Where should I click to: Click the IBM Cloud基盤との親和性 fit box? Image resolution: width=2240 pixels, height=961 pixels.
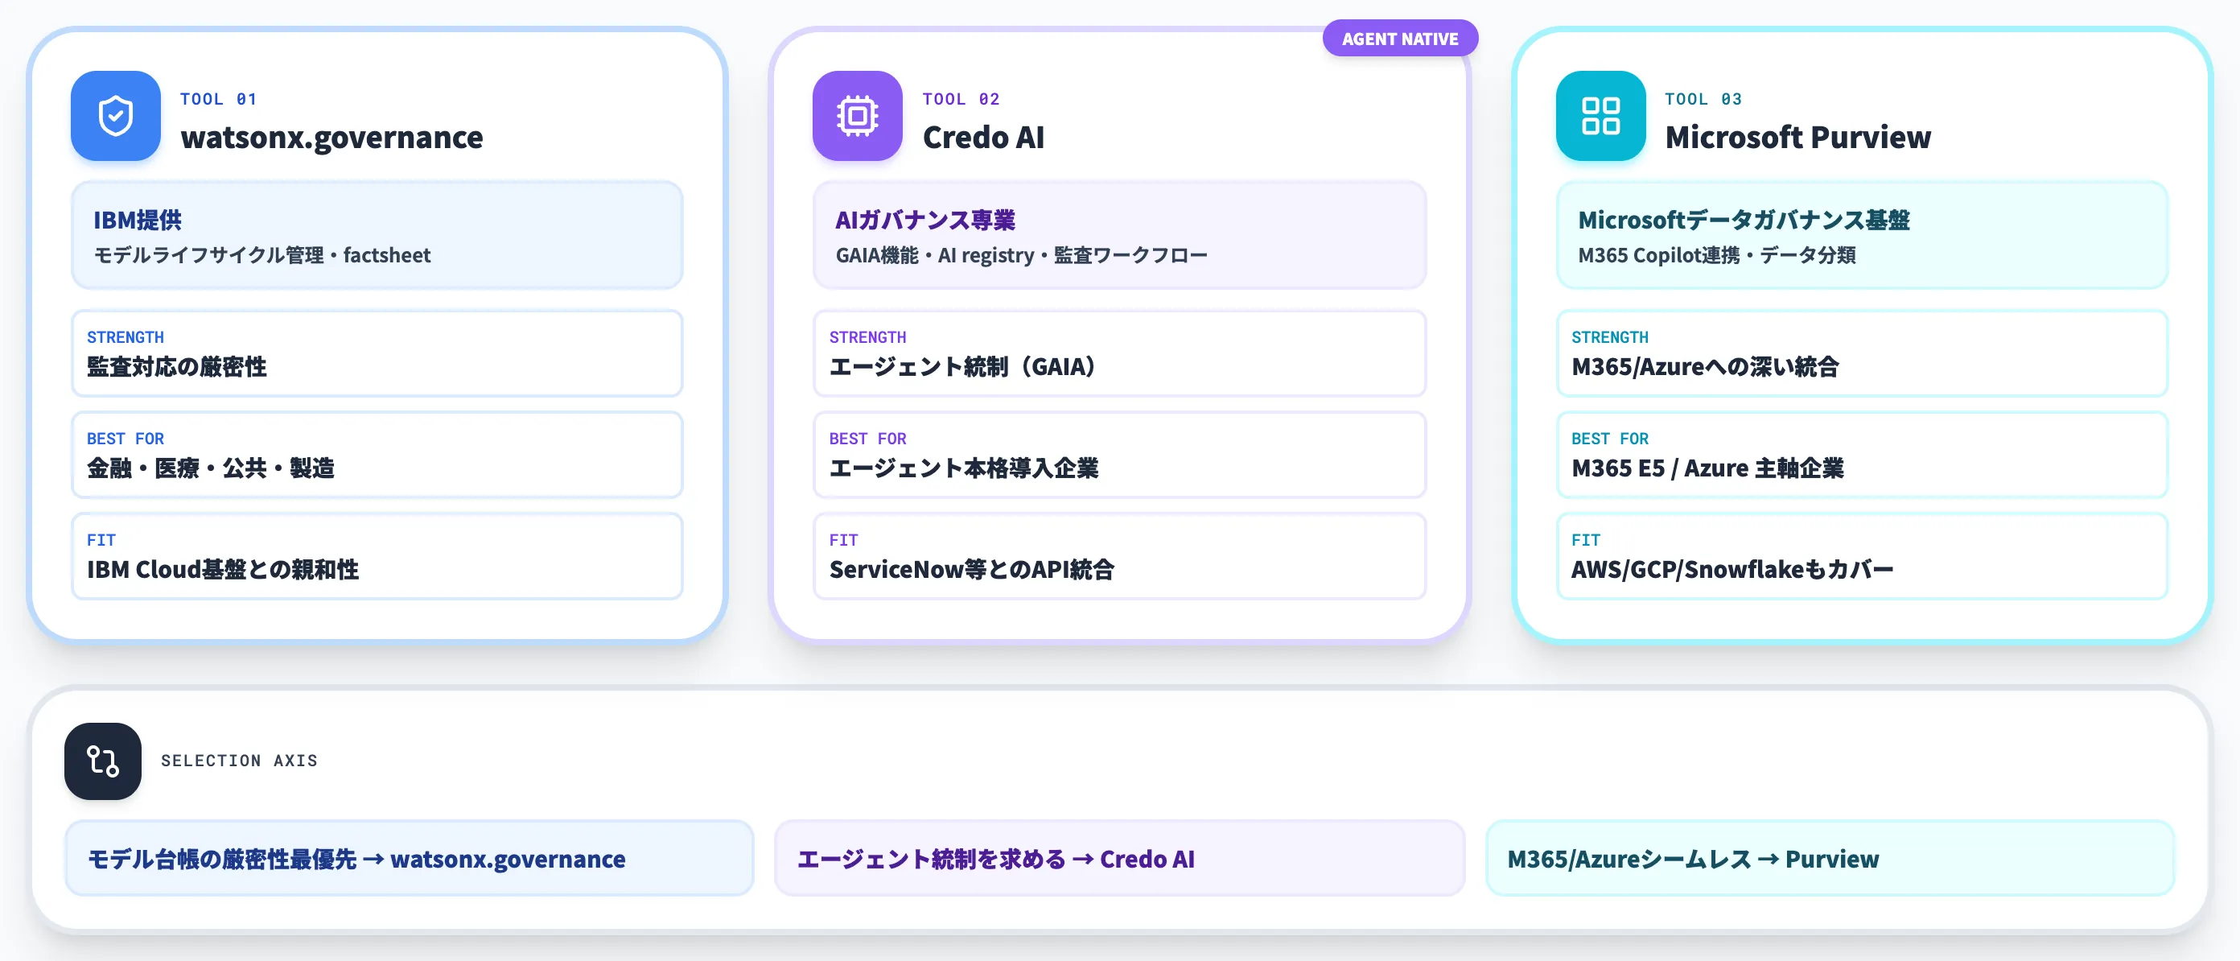377,555
